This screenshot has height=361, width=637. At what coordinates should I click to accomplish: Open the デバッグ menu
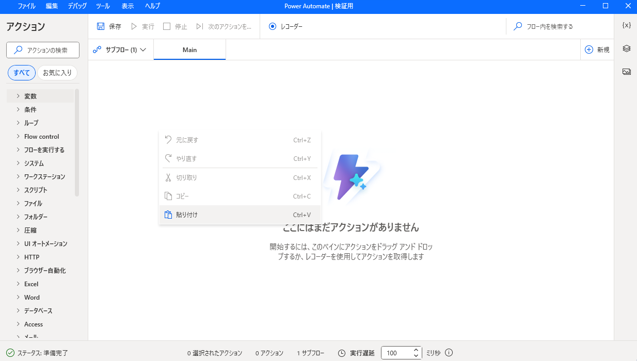77,6
